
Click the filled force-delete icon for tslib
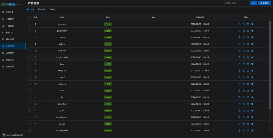click(252, 64)
